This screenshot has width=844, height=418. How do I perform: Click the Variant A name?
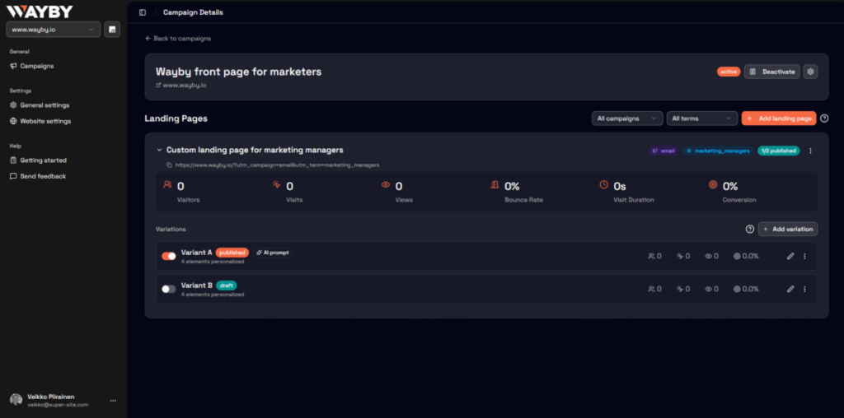click(x=196, y=253)
